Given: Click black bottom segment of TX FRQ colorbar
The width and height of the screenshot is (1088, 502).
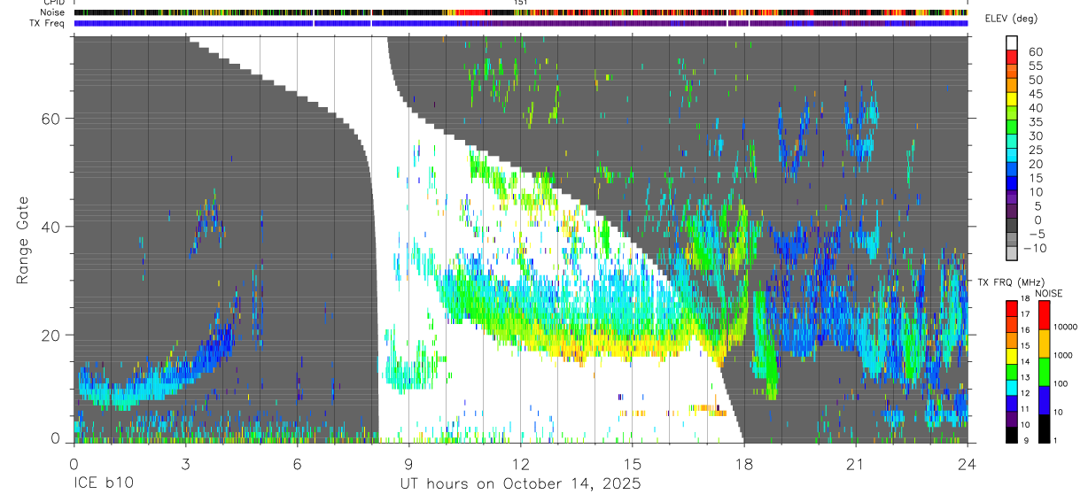Looking at the screenshot, I should pyautogui.click(x=1012, y=436).
